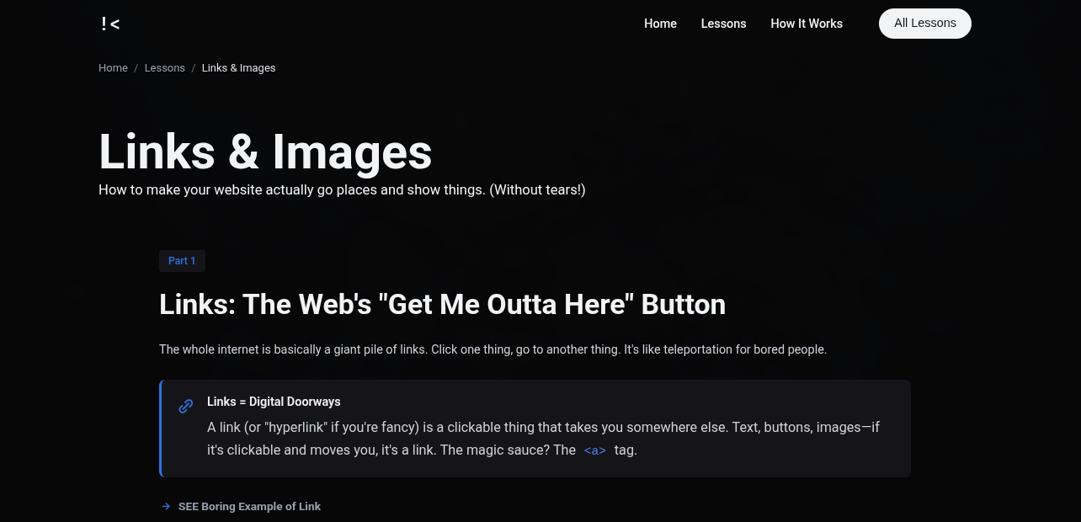This screenshot has height=522, width=1081.
Task: Open Home in the top navigation
Action: [660, 24]
